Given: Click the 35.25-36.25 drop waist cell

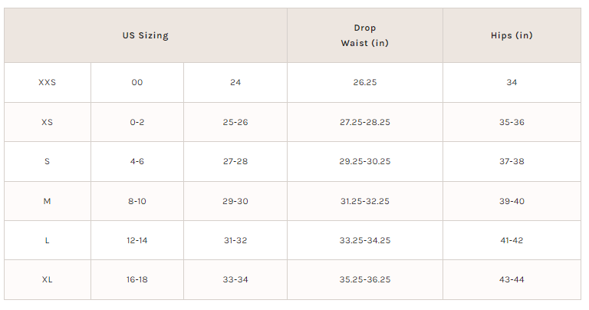Looking at the screenshot, I should tap(365, 279).
